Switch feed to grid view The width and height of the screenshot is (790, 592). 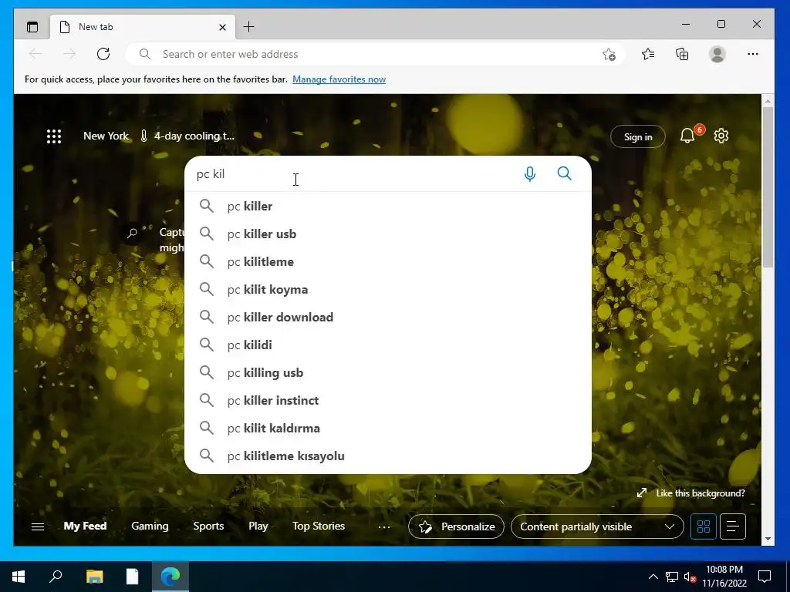click(x=704, y=526)
